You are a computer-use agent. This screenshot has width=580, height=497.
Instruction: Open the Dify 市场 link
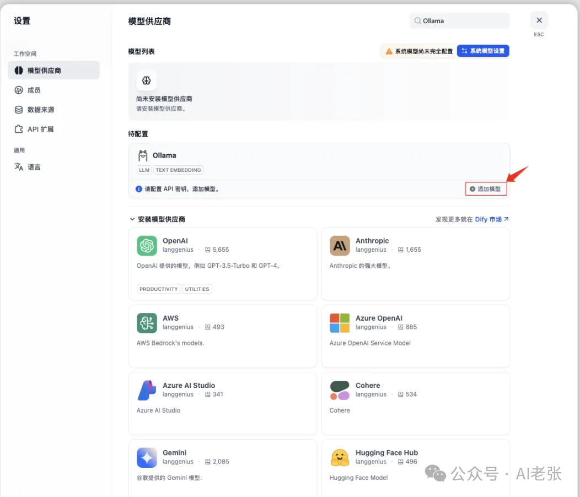[x=492, y=219]
